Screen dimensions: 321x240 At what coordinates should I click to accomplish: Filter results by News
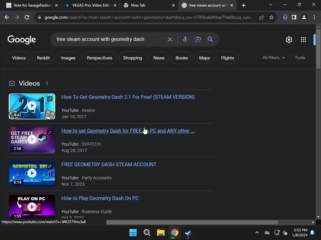coord(159,58)
